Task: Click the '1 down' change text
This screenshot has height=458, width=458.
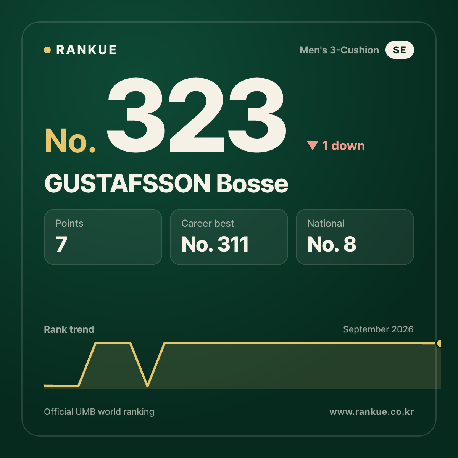Action: [x=343, y=145]
